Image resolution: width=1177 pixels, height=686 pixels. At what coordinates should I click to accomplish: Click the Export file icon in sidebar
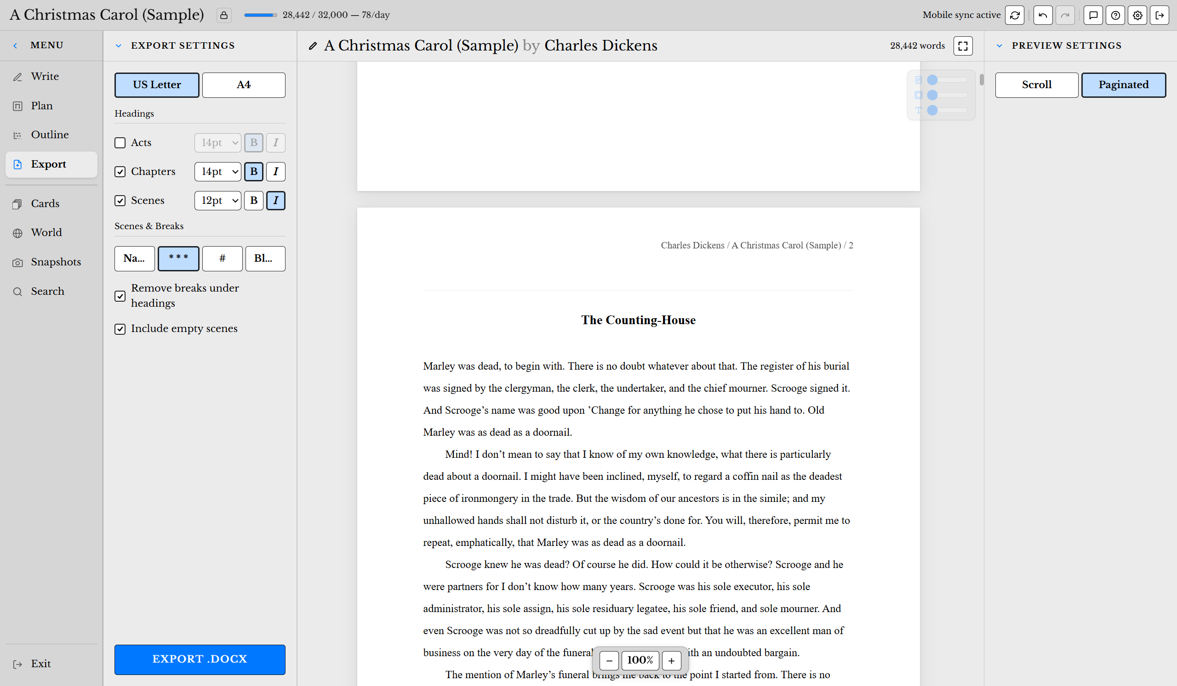tap(17, 165)
